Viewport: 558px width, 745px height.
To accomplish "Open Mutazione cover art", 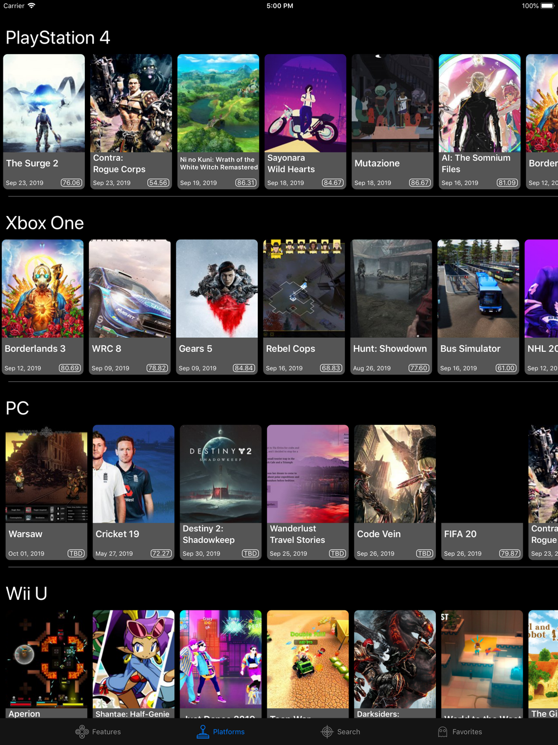I will point(392,103).
